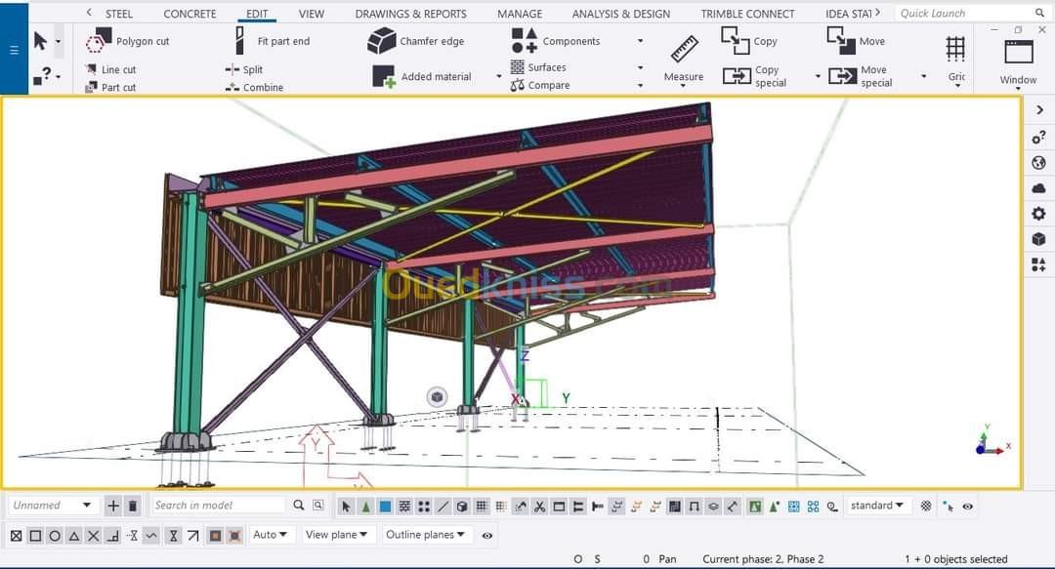The height and width of the screenshot is (569, 1055).
Task: Open the Unnamed dropdown
Action: pos(53,506)
